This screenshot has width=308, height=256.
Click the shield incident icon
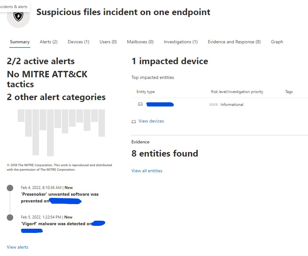pos(18,16)
